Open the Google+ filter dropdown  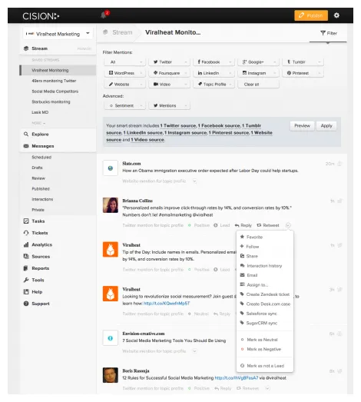tap(259, 62)
